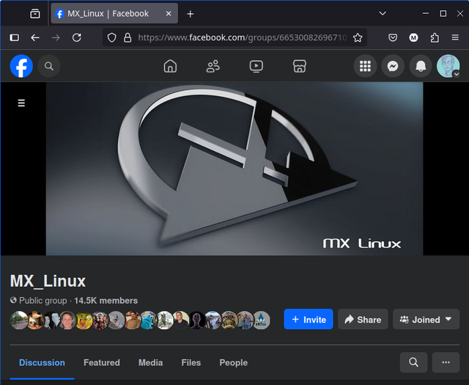The image size is (469, 385).
Task: Toggle the Firefox sidebar button
Action: point(15,37)
